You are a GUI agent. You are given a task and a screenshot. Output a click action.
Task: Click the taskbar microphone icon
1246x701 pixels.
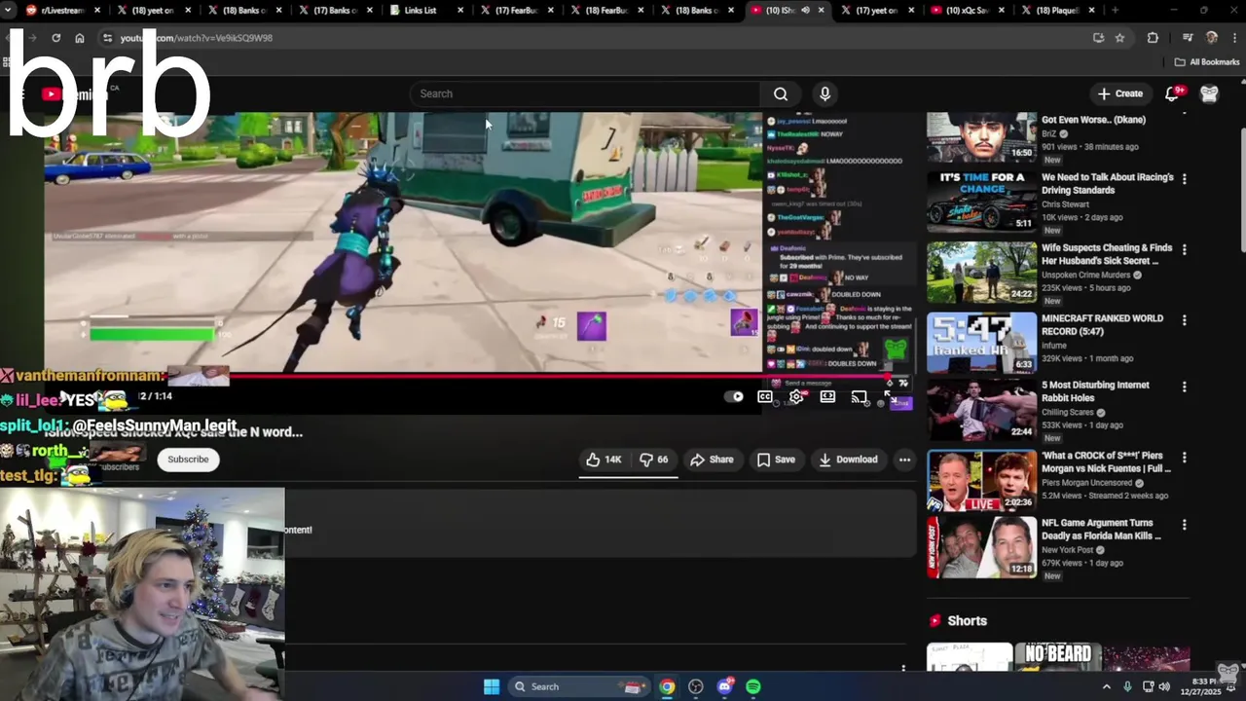click(1127, 686)
